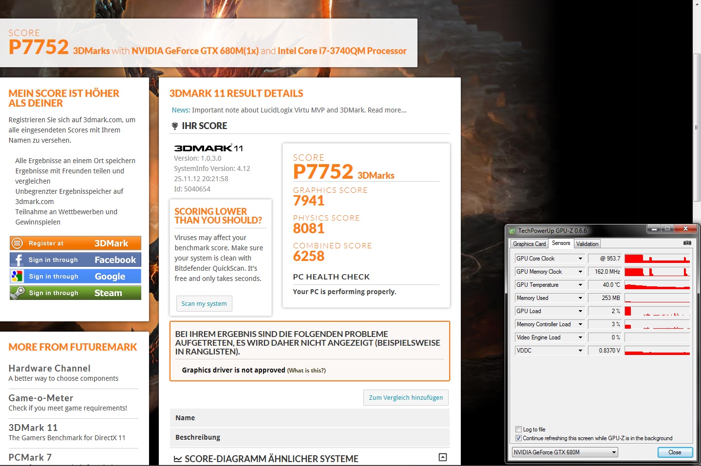Screen dimensions: 701x466
Task: Open the NVIDIA GeForce GTX 680M selector
Action: click(565, 452)
